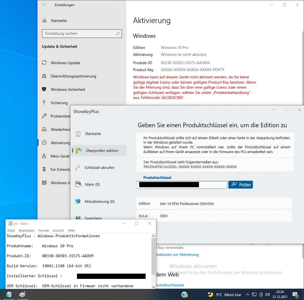The width and height of the screenshot is (304, 300).
Task: Click the Einstellung suchen search field
Action: (82, 34)
